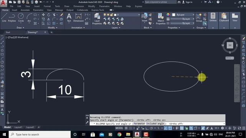
Task: Choose Included angle option in command line
Action: [155, 123]
